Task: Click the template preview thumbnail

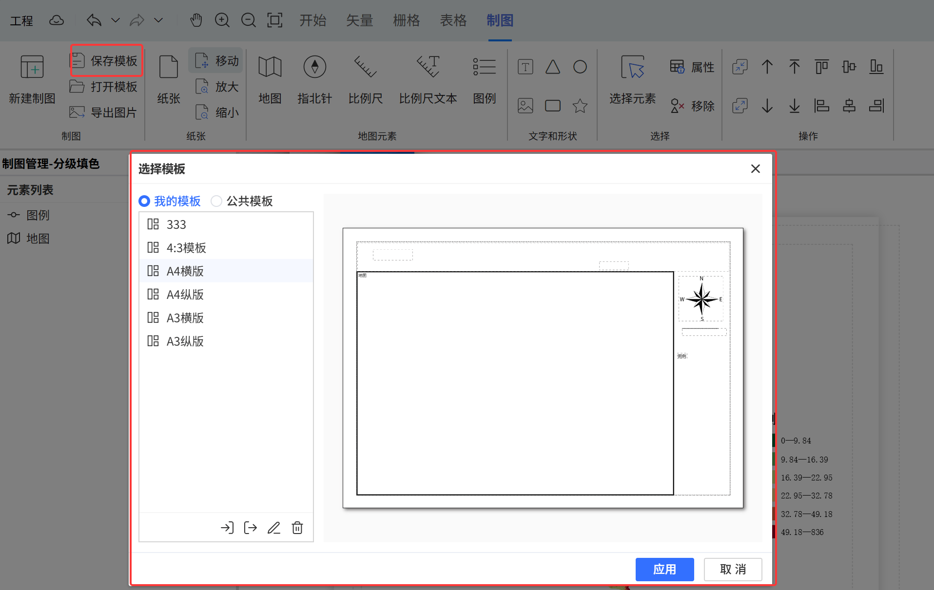Action: point(543,368)
